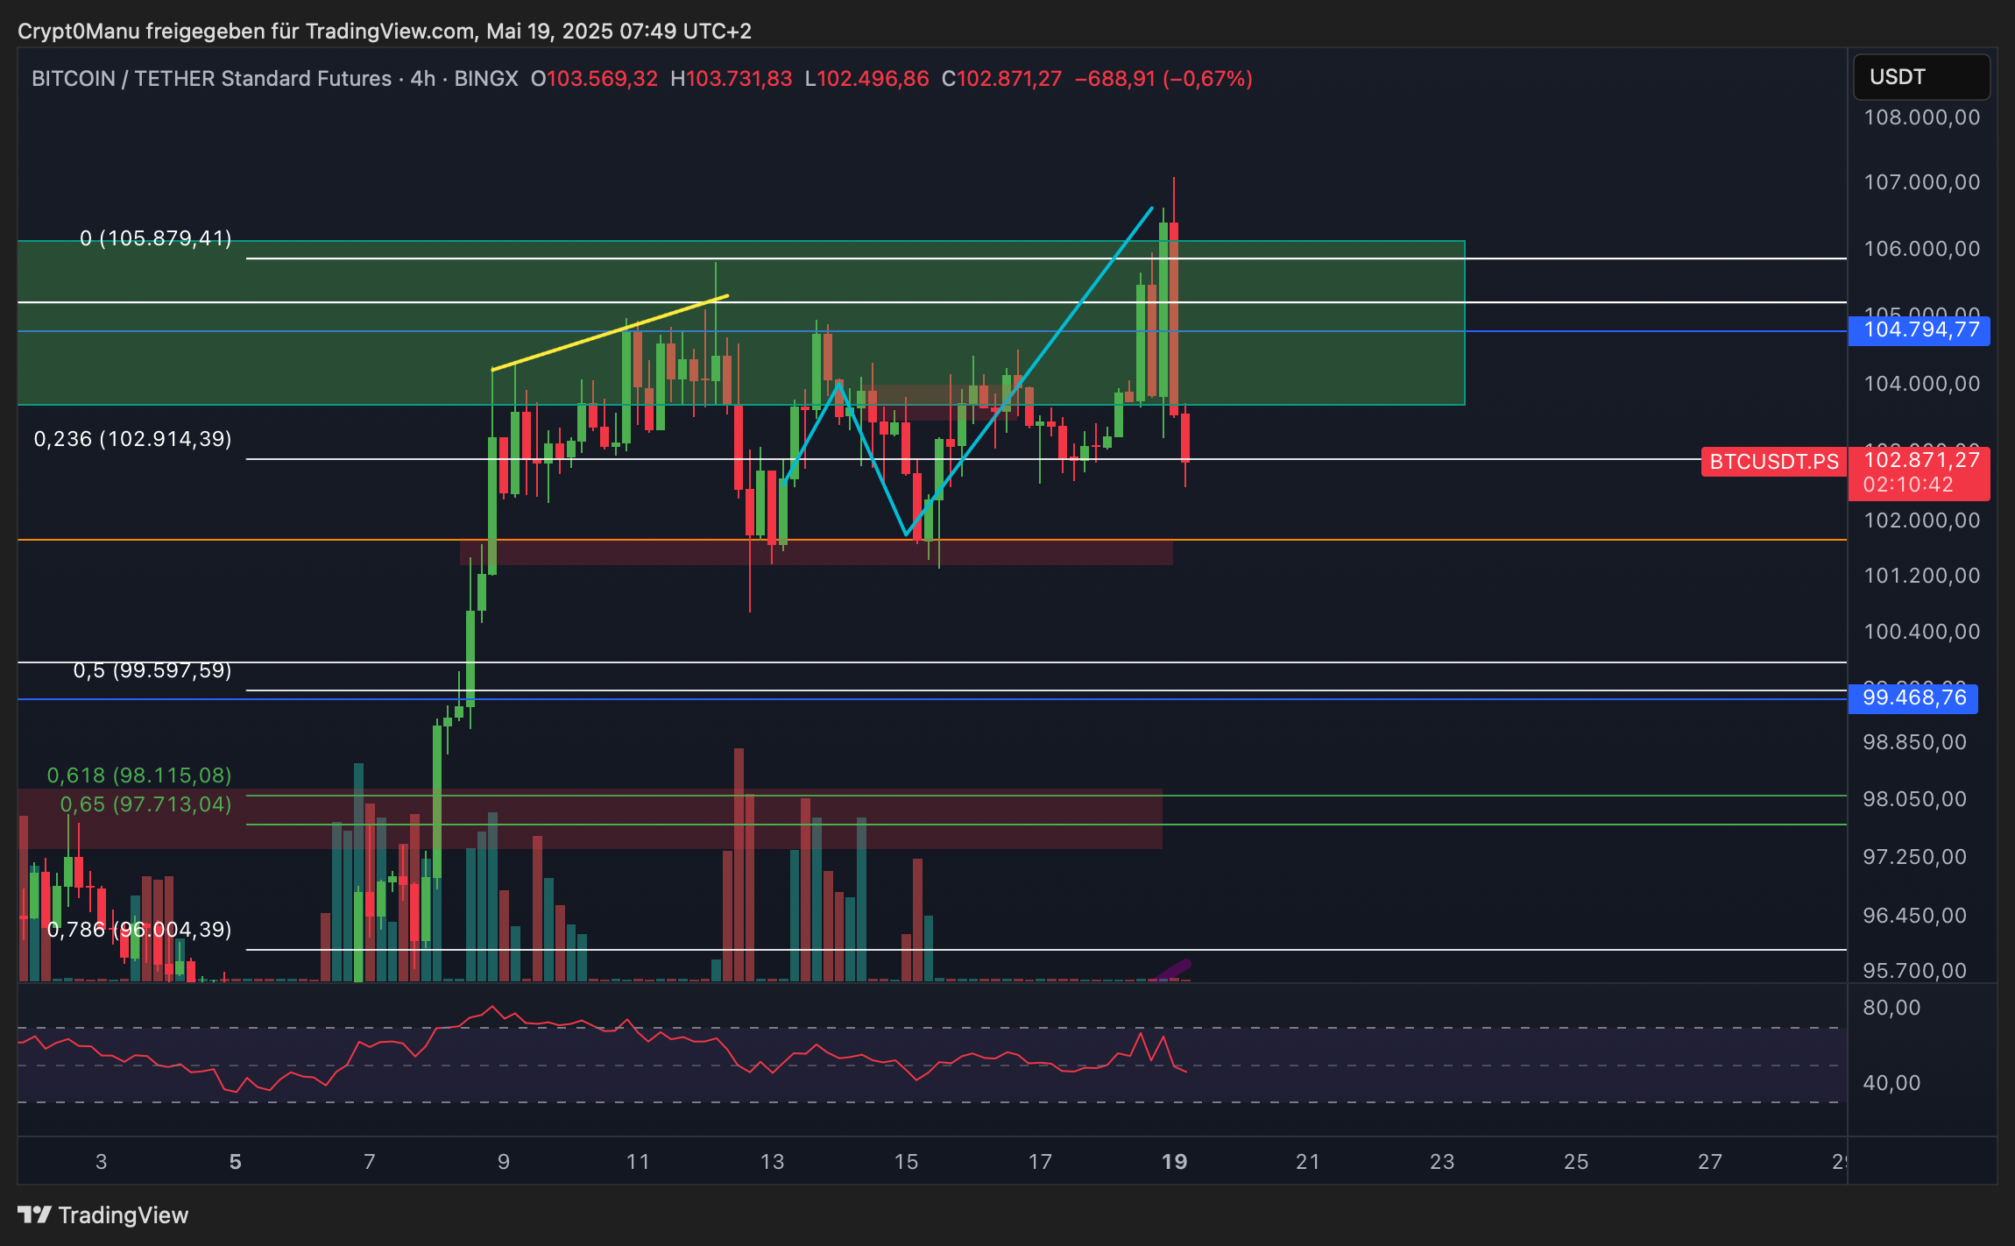This screenshot has height=1246, width=2015.
Task: Click date 13 on the time axis
Action: click(772, 1162)
